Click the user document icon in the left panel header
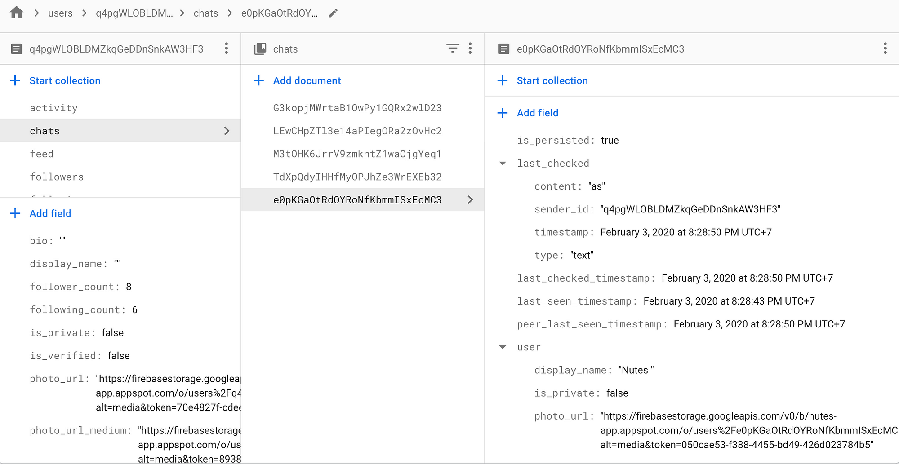This screenshot has height=464, width=899. tap(17, 49)
